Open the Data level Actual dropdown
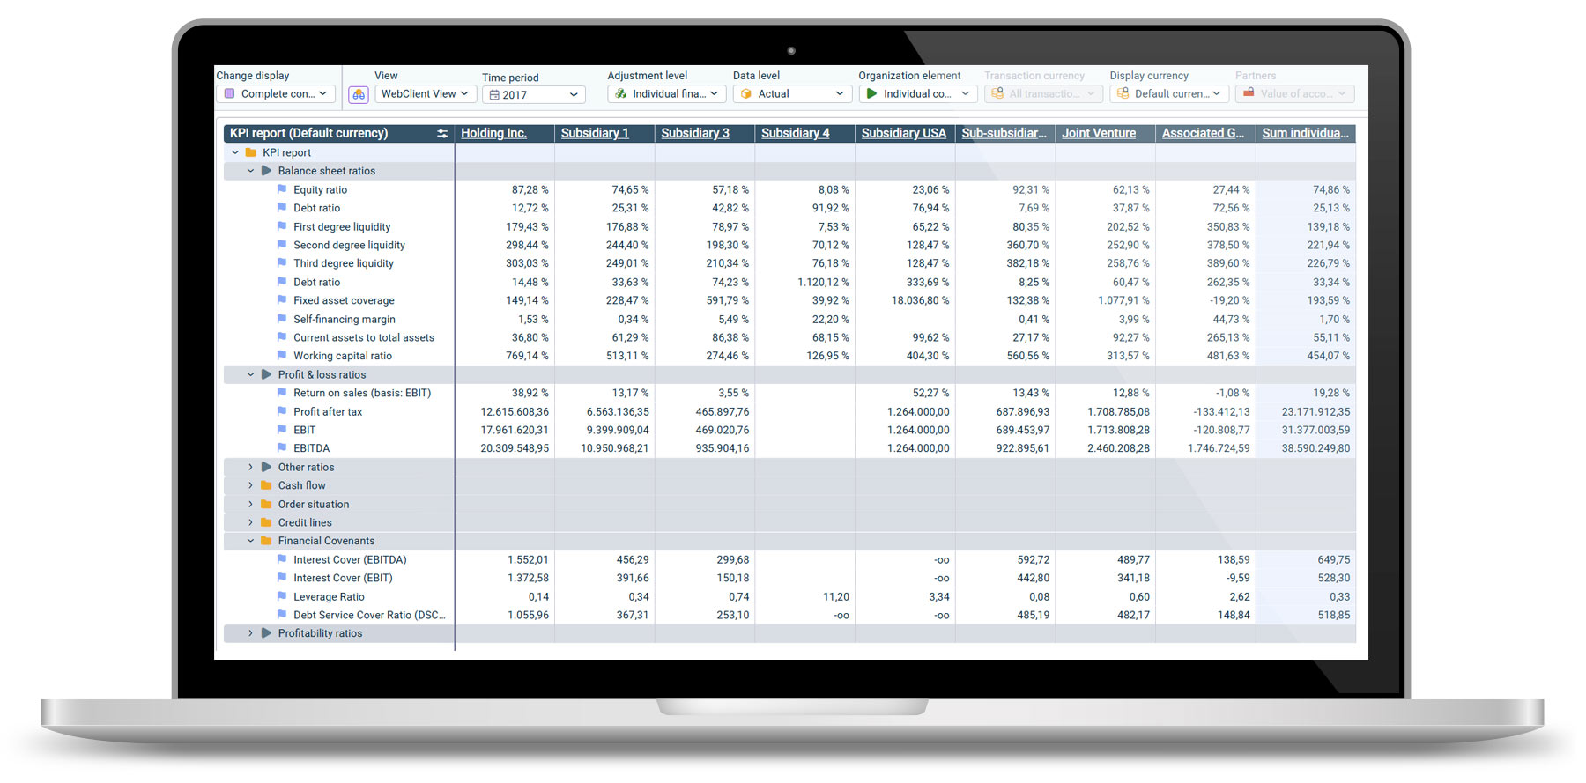This screenshot has width=1586, height=783. tap(791, 93)
